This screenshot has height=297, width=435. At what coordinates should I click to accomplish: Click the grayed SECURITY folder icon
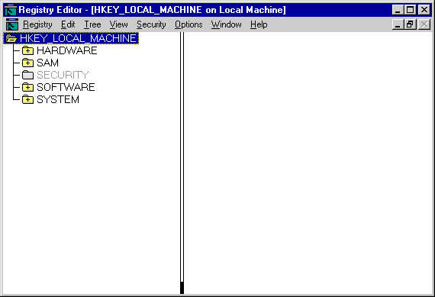tap(27, 75)
